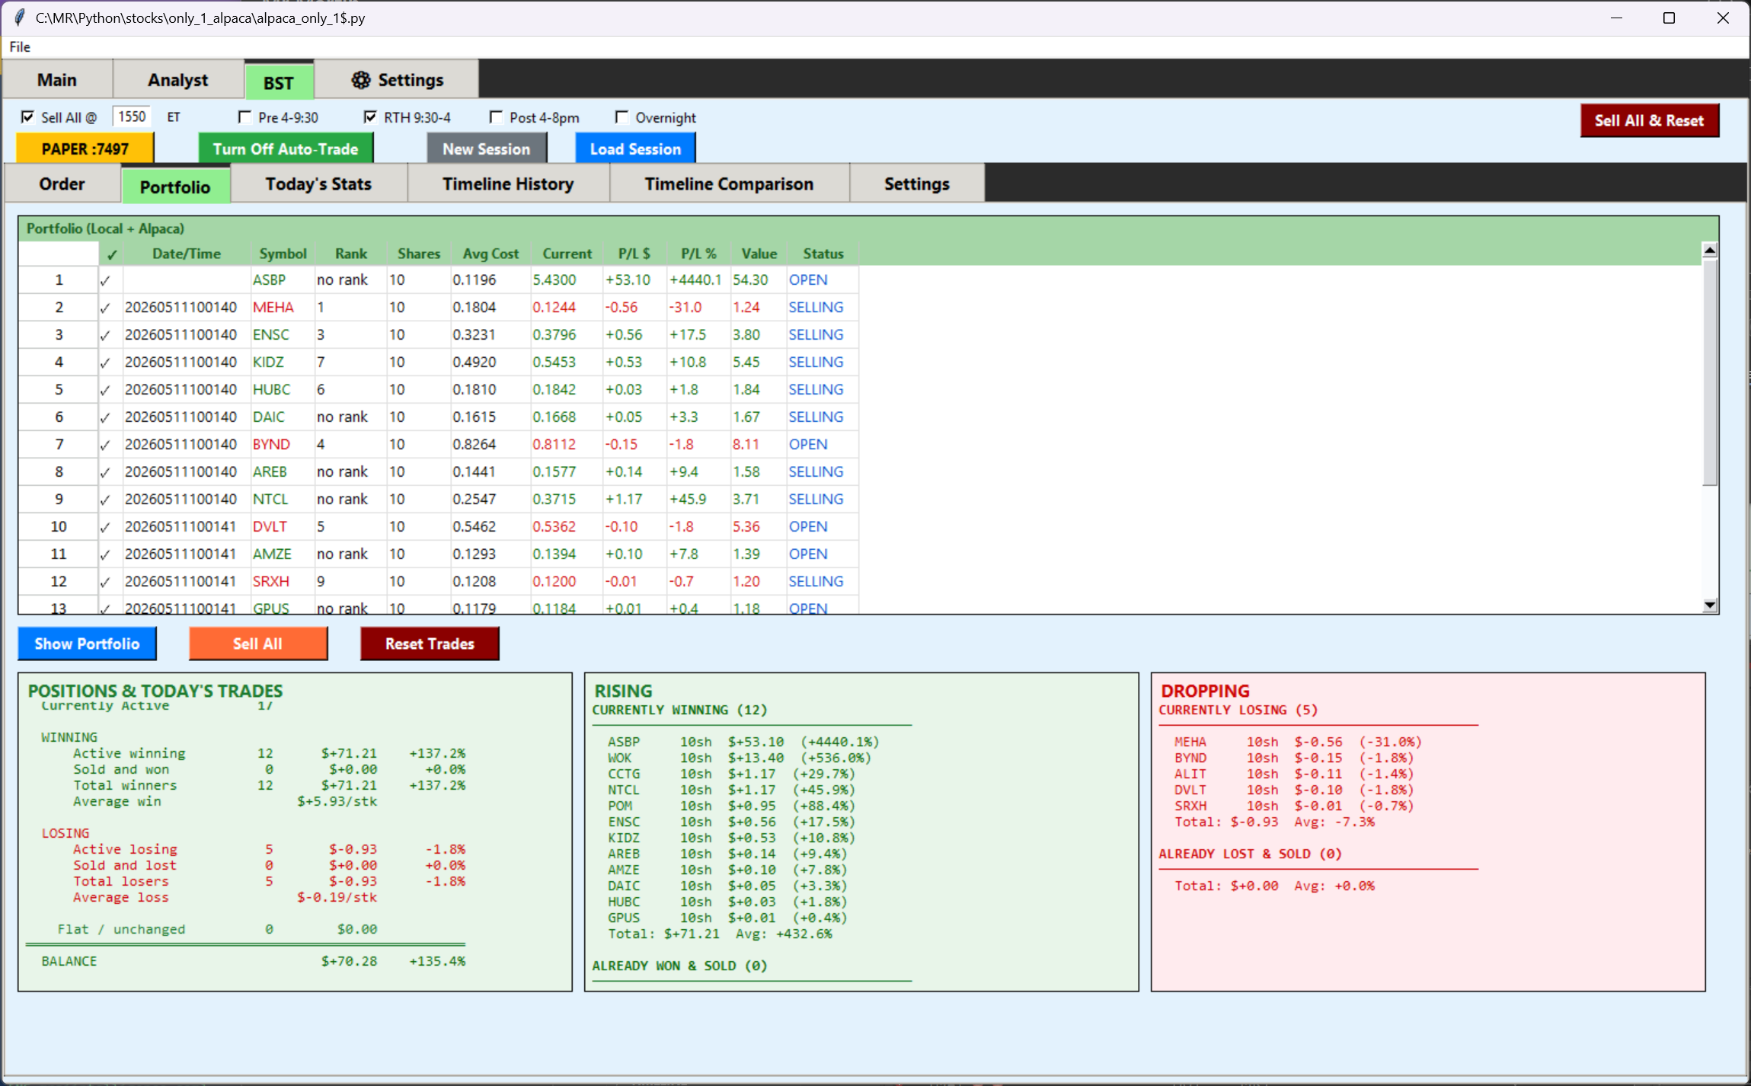Open the Today's Stats tab
The image size is (1751, 1086).
tap(318, 184)
